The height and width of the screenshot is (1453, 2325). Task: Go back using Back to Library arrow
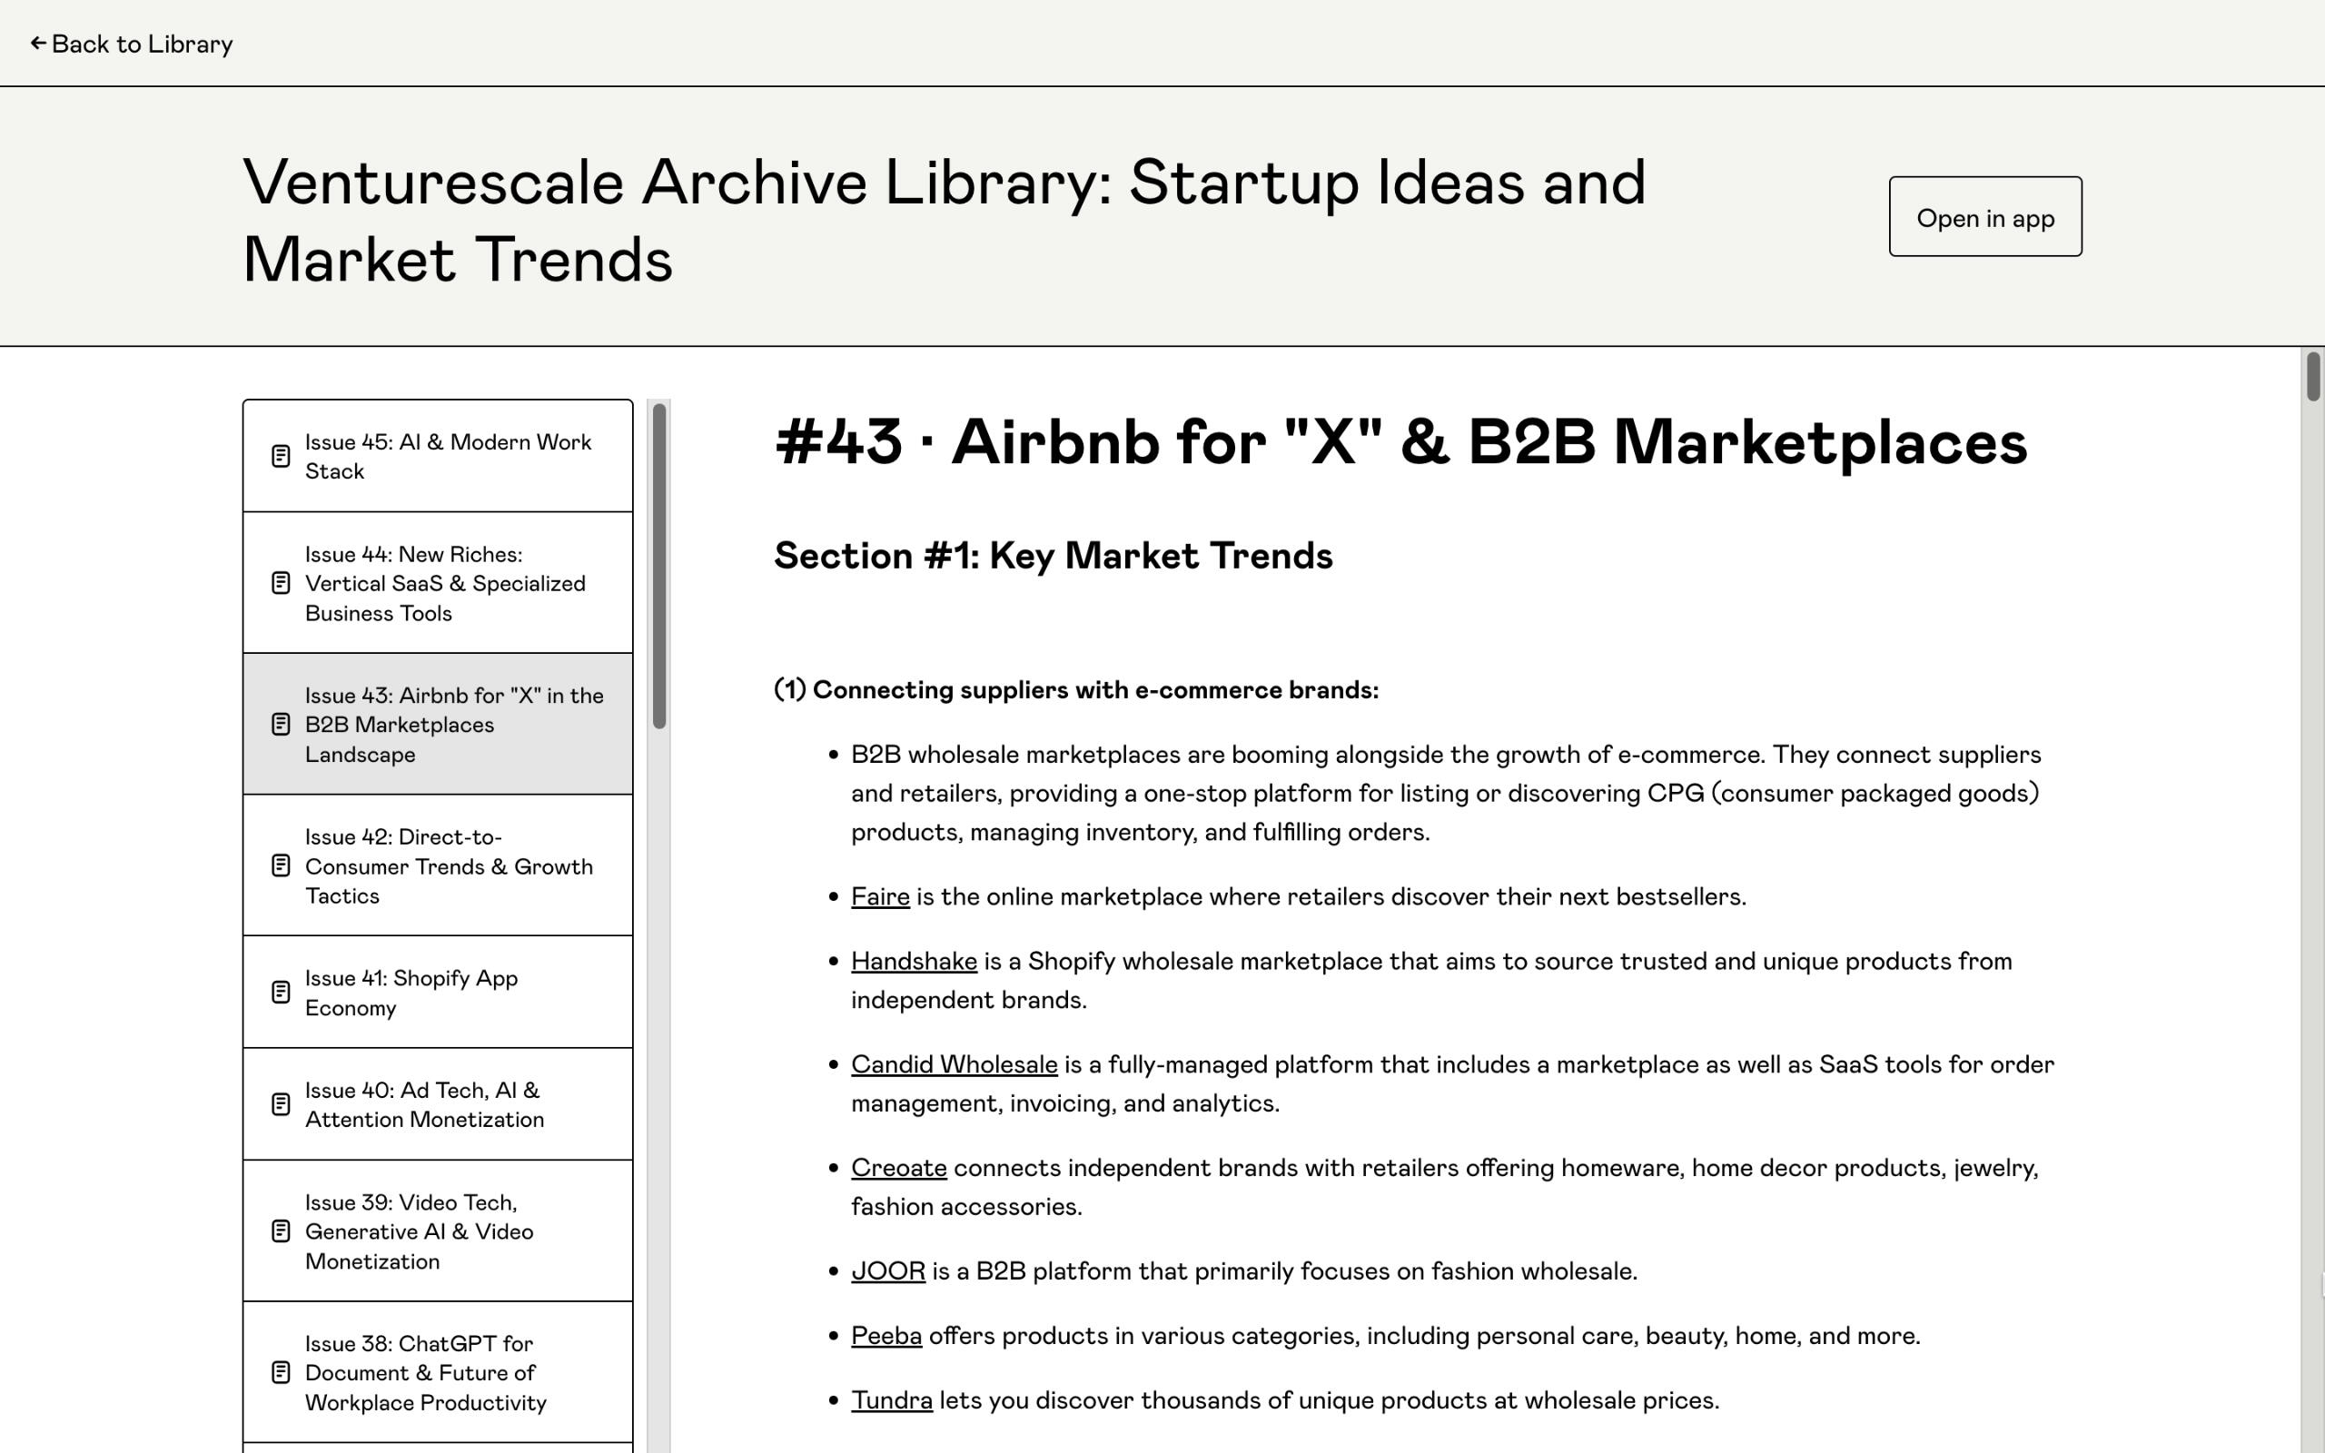pyautogui.click(x=38, y=44)
